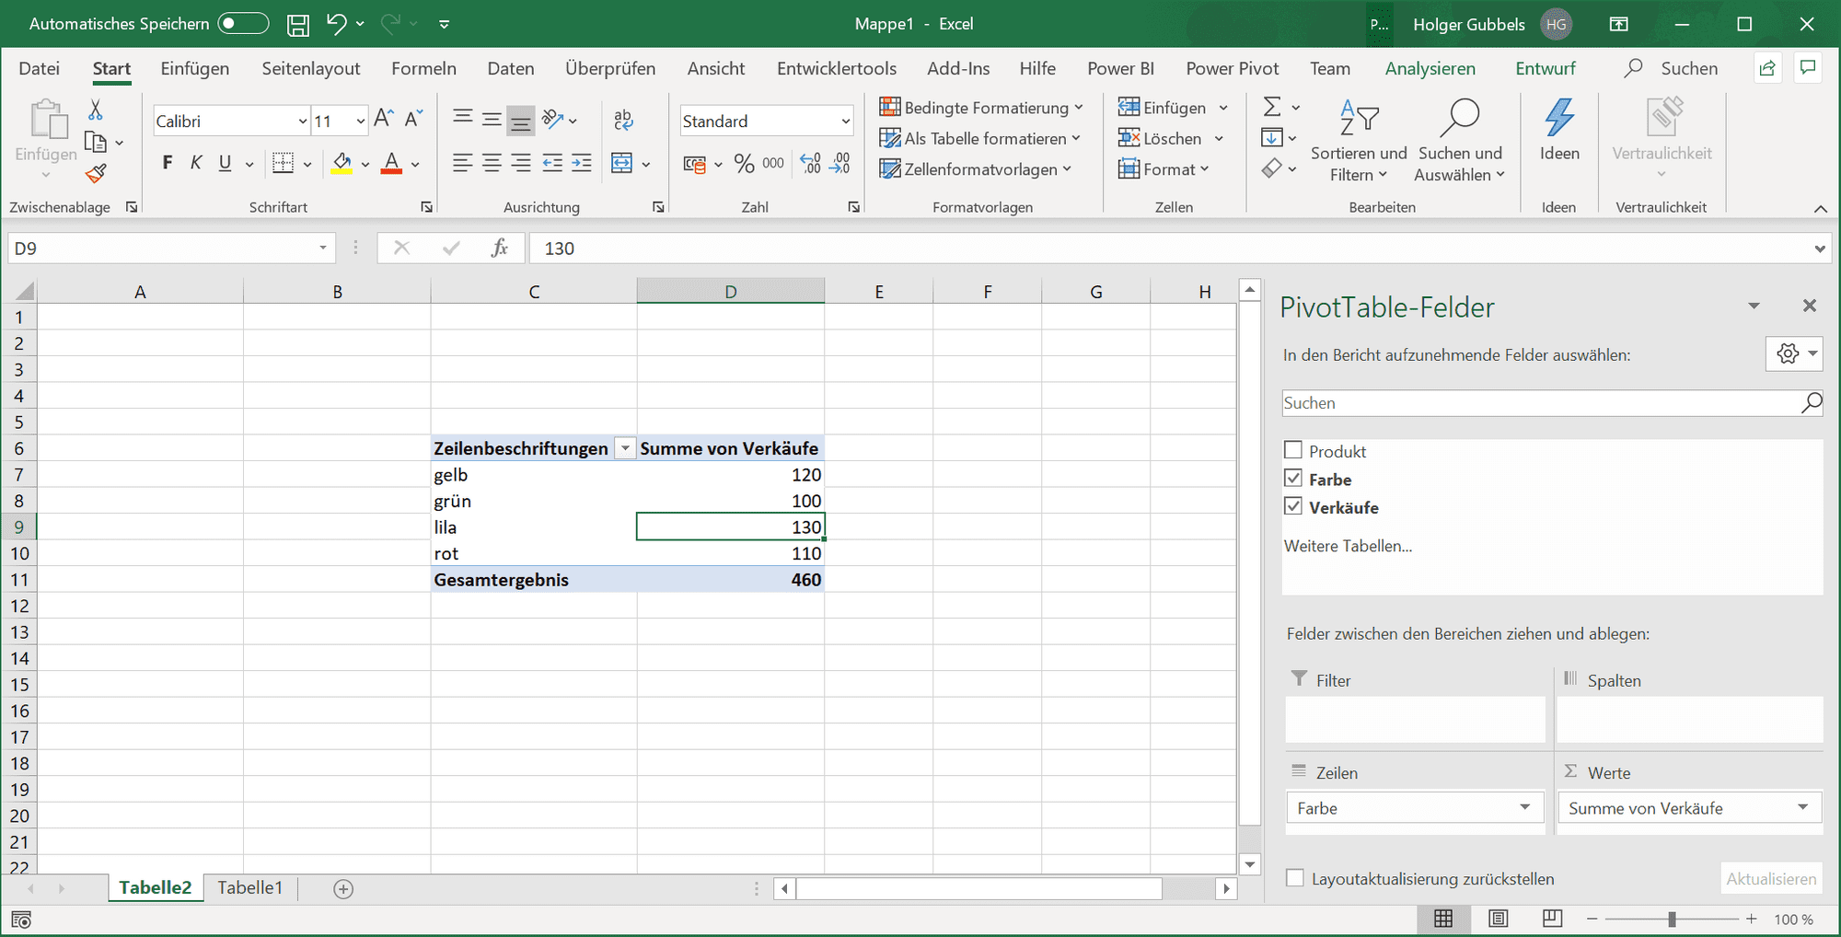Increase font size with larger A icon
This screenshot has width=1841, height=937.
pyautogui.click(x=384, y=118)
